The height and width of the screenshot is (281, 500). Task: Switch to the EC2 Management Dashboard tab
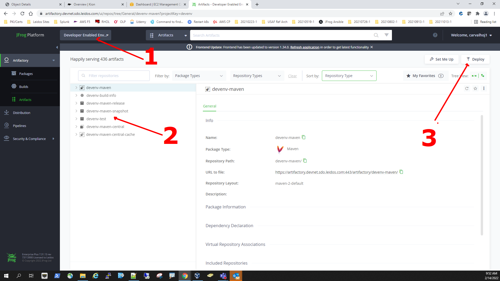click(158, 4)
